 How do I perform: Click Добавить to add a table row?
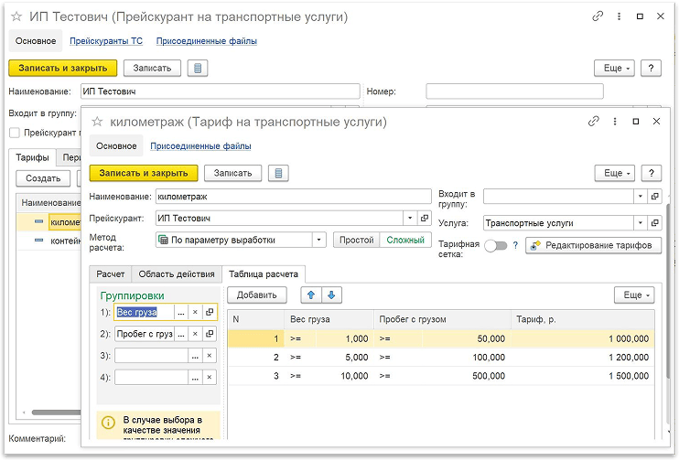257,295
